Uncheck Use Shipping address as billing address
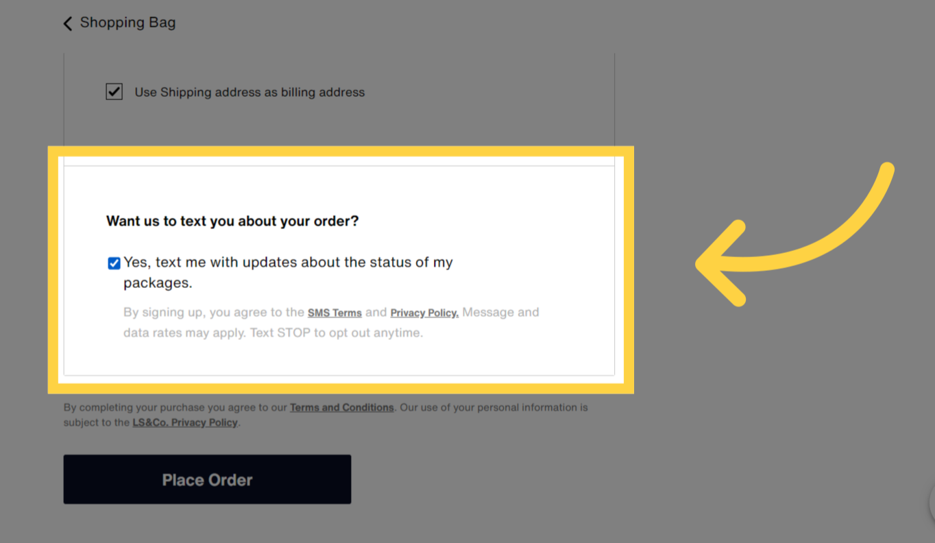The height and width of the screenshot is (543, 935). coord(114,92)
